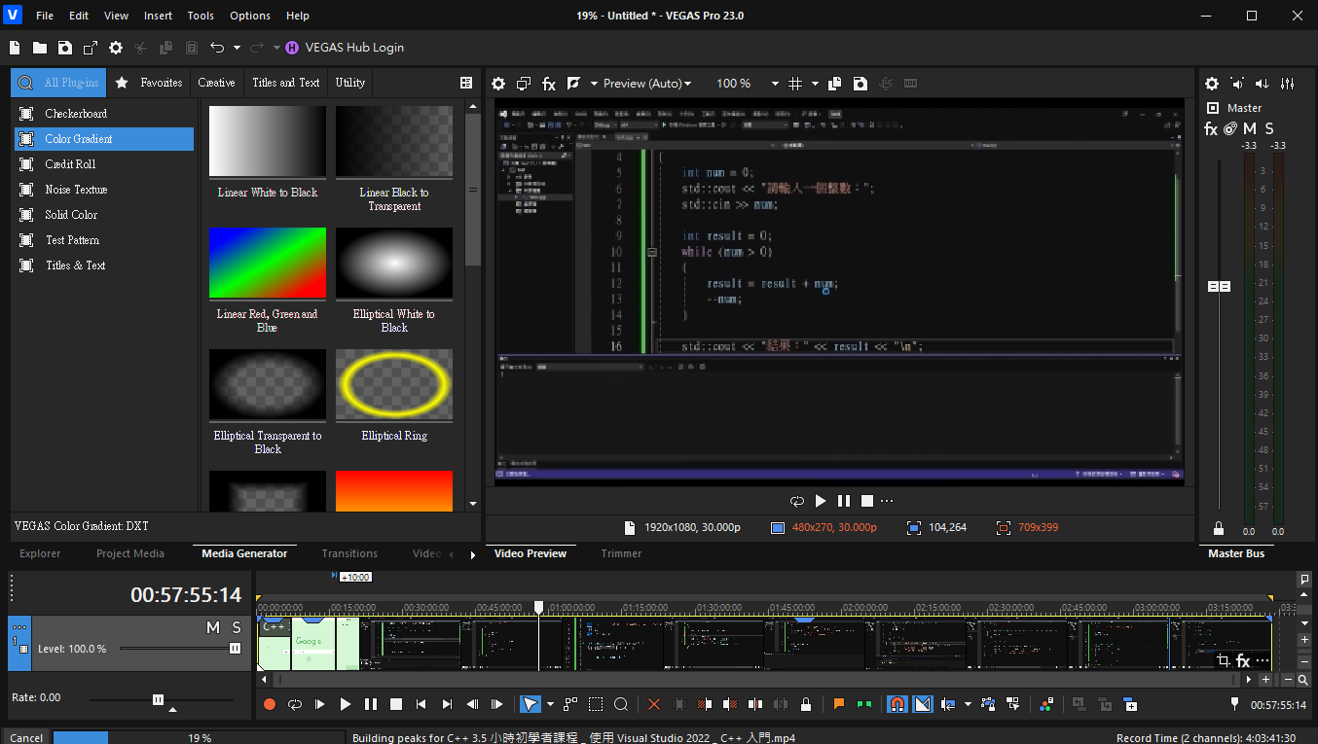Open project properties gear in top toolbar
This screenshot has height=744, width=1318.
tap(116, 48)
